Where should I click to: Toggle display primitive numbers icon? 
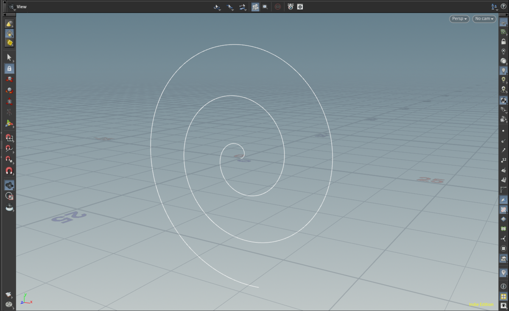[503, 180]
